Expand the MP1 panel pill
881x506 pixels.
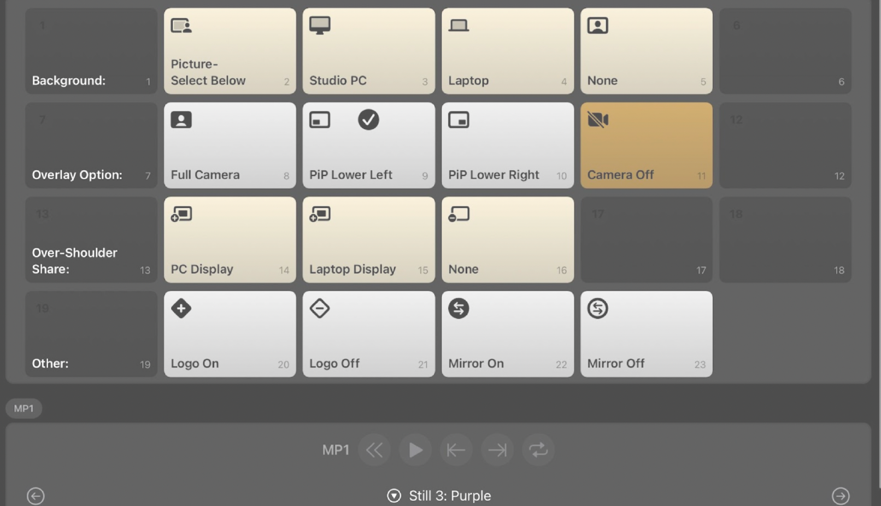coord(24,408)
